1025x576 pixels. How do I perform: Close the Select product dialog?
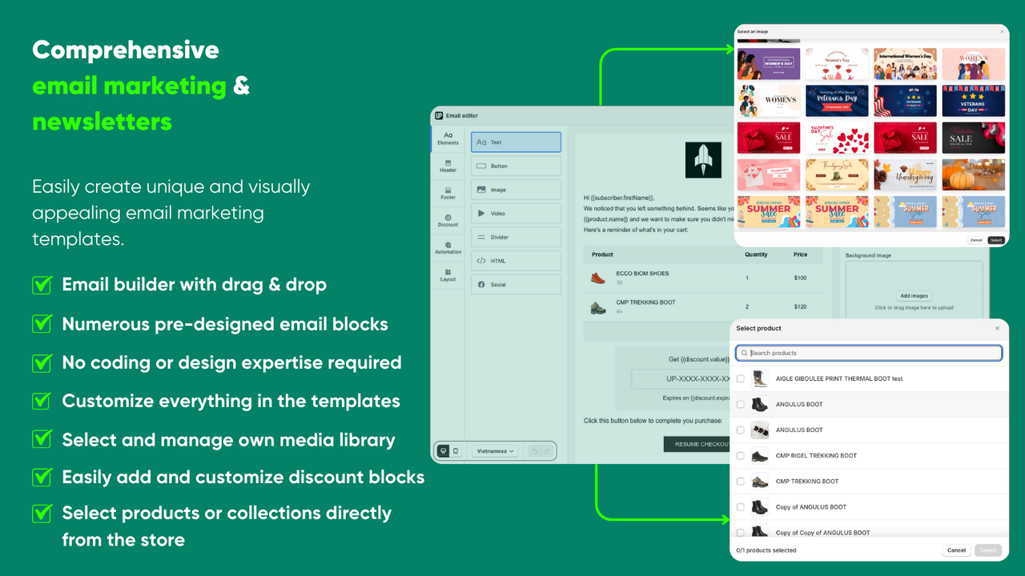point(997,328)
